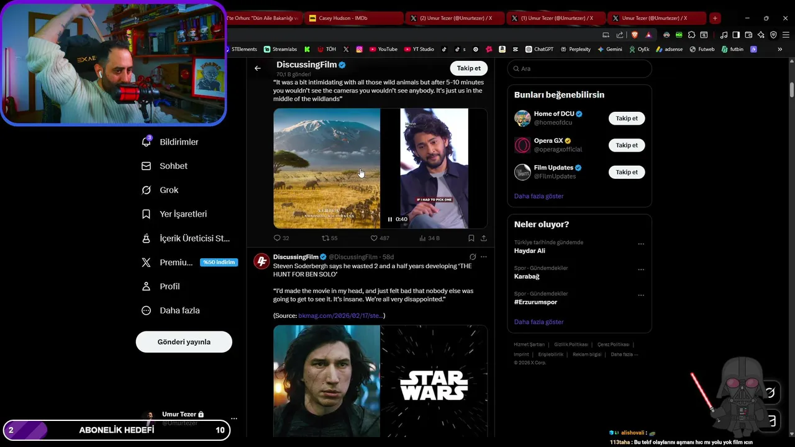
Task: Open Adam Driver image thumbnail
Action: [x=327, y=381]
